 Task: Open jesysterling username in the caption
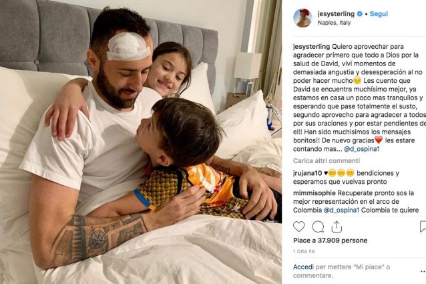click(311, 47)
